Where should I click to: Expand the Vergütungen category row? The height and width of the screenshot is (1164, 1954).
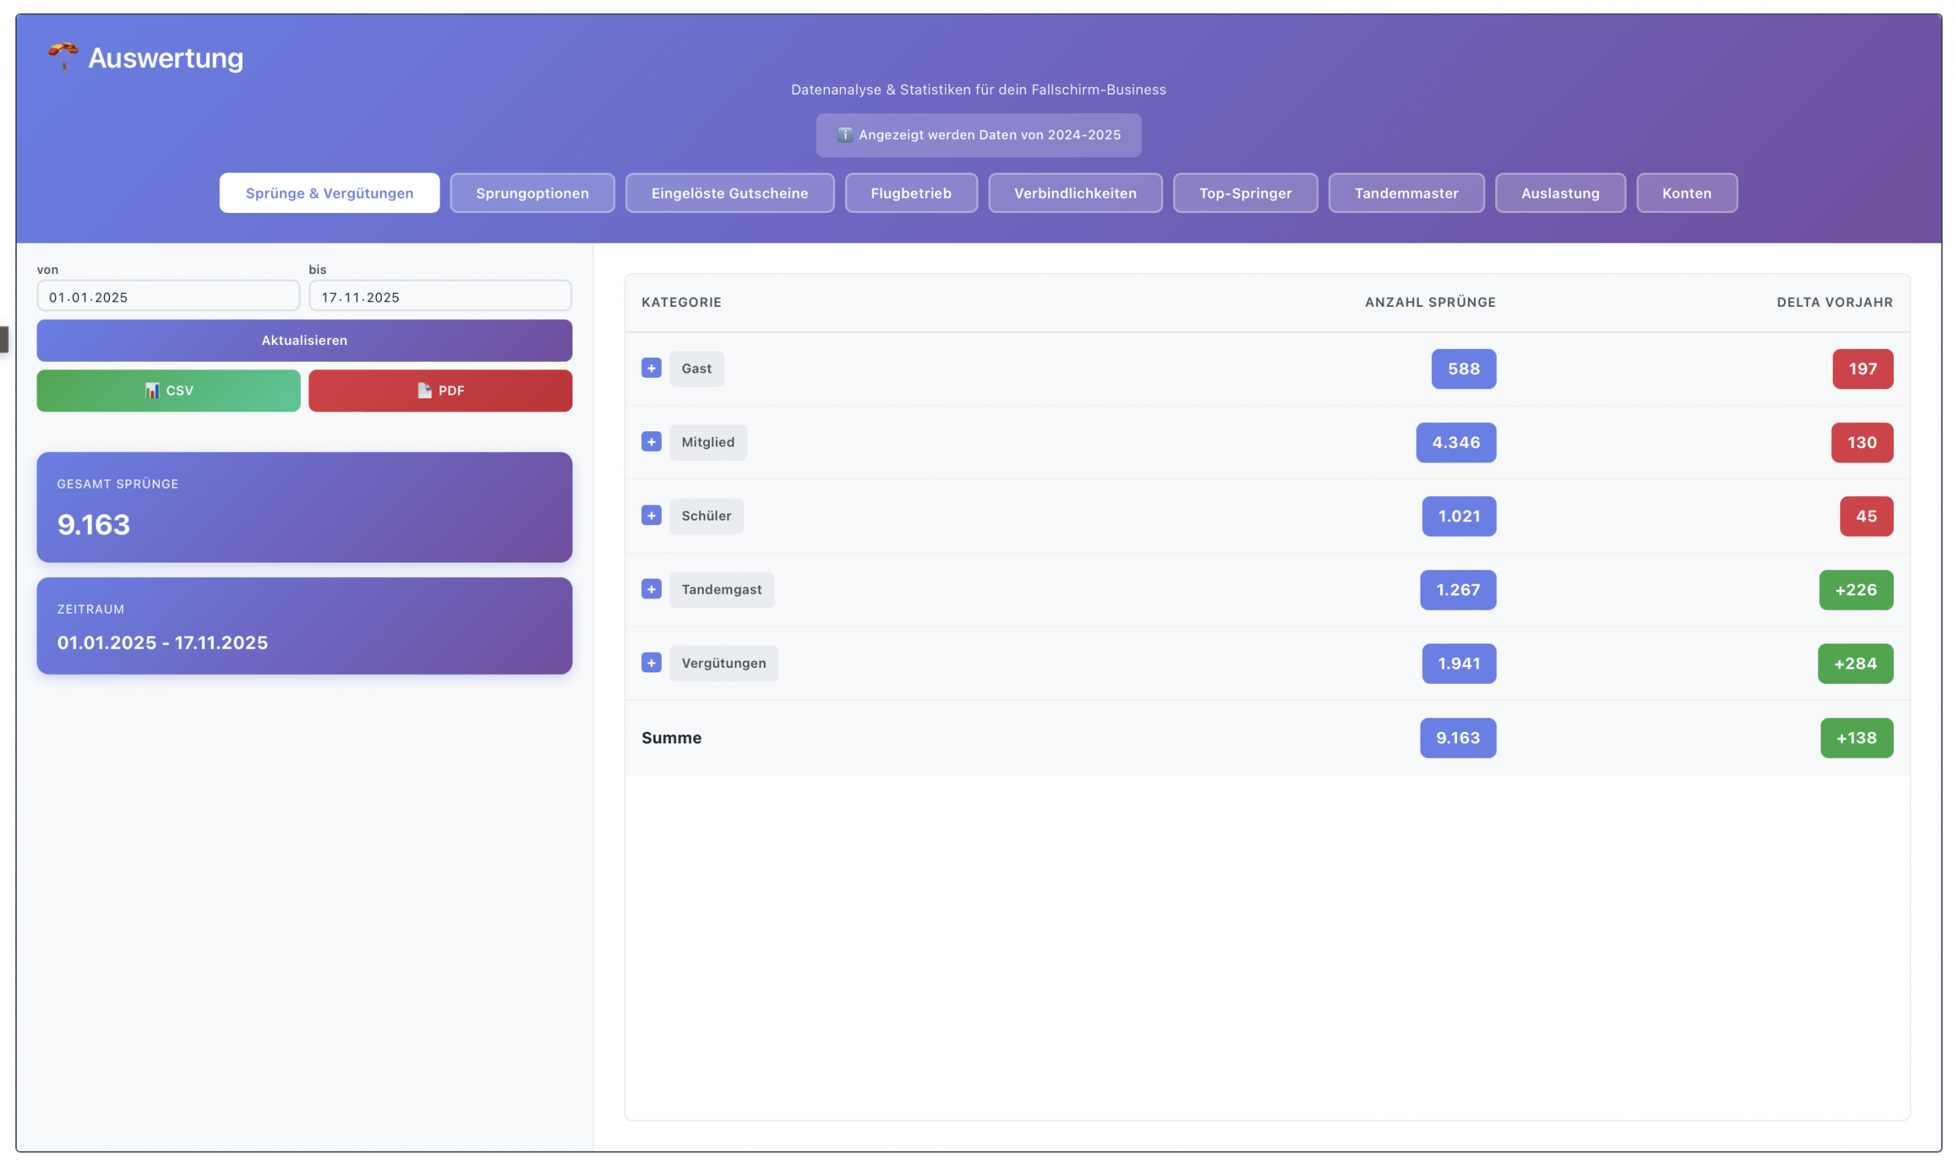pos(651,663)
